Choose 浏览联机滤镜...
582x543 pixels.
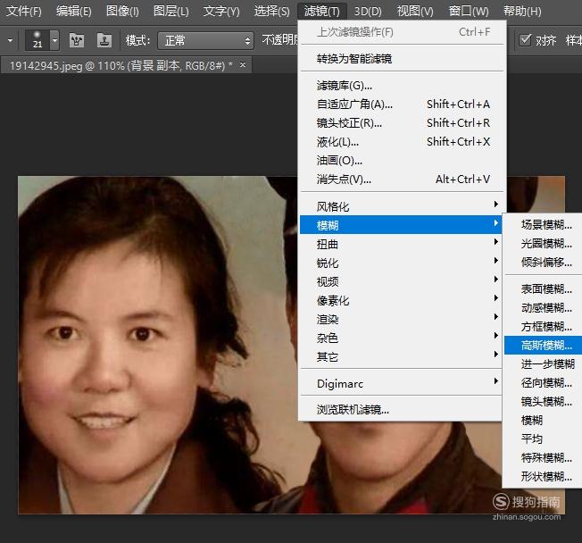click(x=401, y=409)
